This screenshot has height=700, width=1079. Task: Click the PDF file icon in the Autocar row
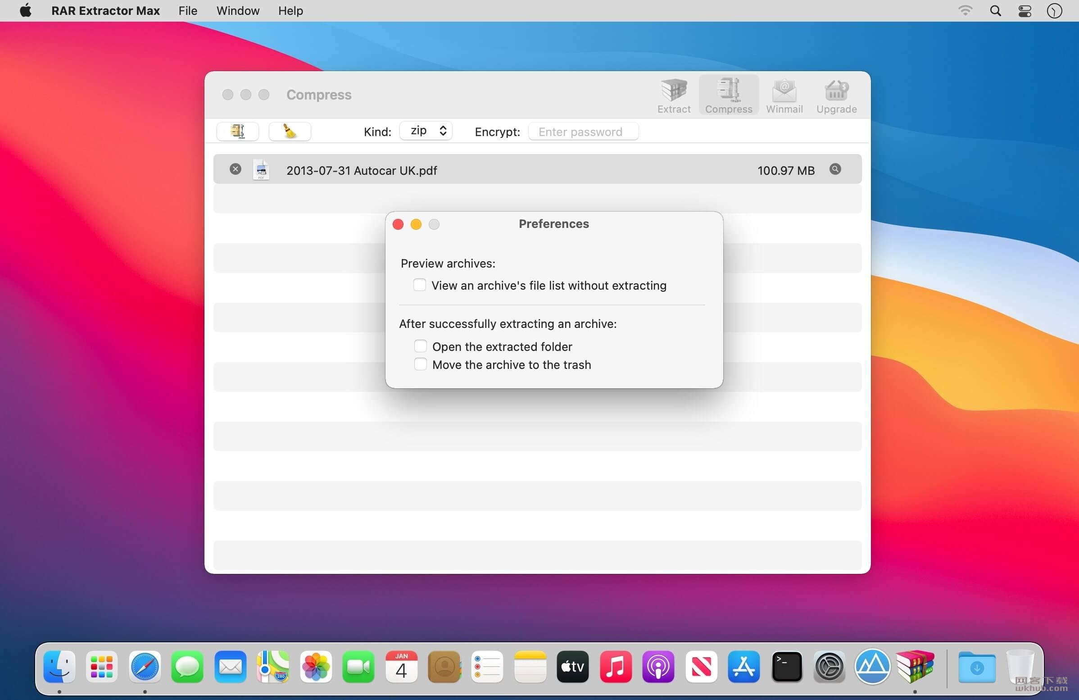point(261,170)
